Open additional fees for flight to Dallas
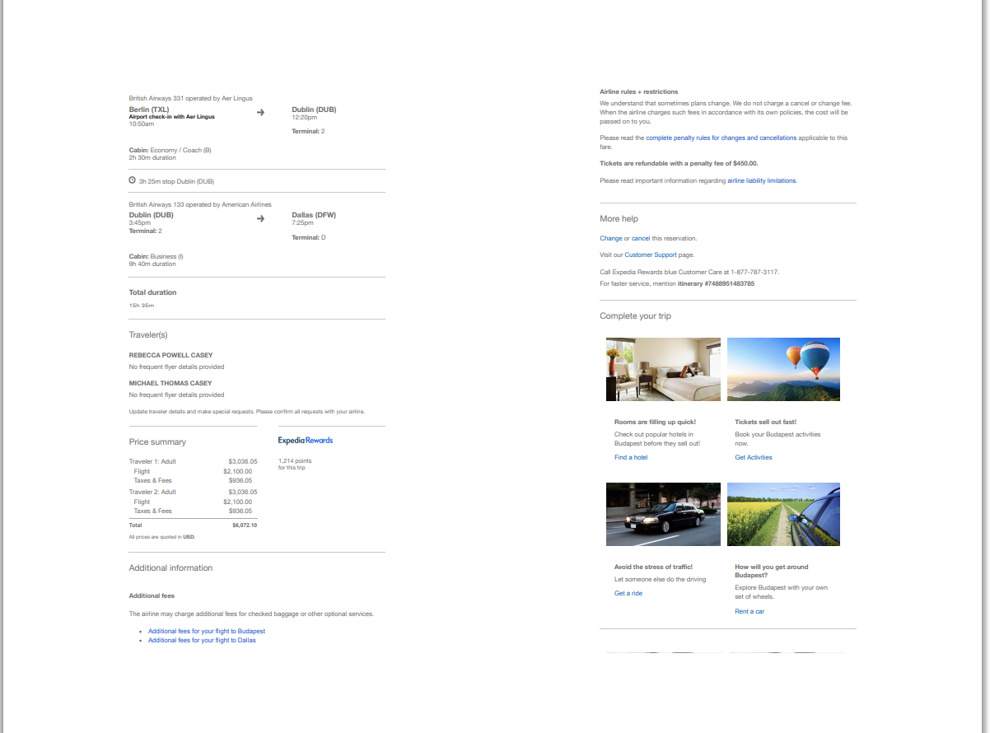990x733 pixels. click(202, 640)
